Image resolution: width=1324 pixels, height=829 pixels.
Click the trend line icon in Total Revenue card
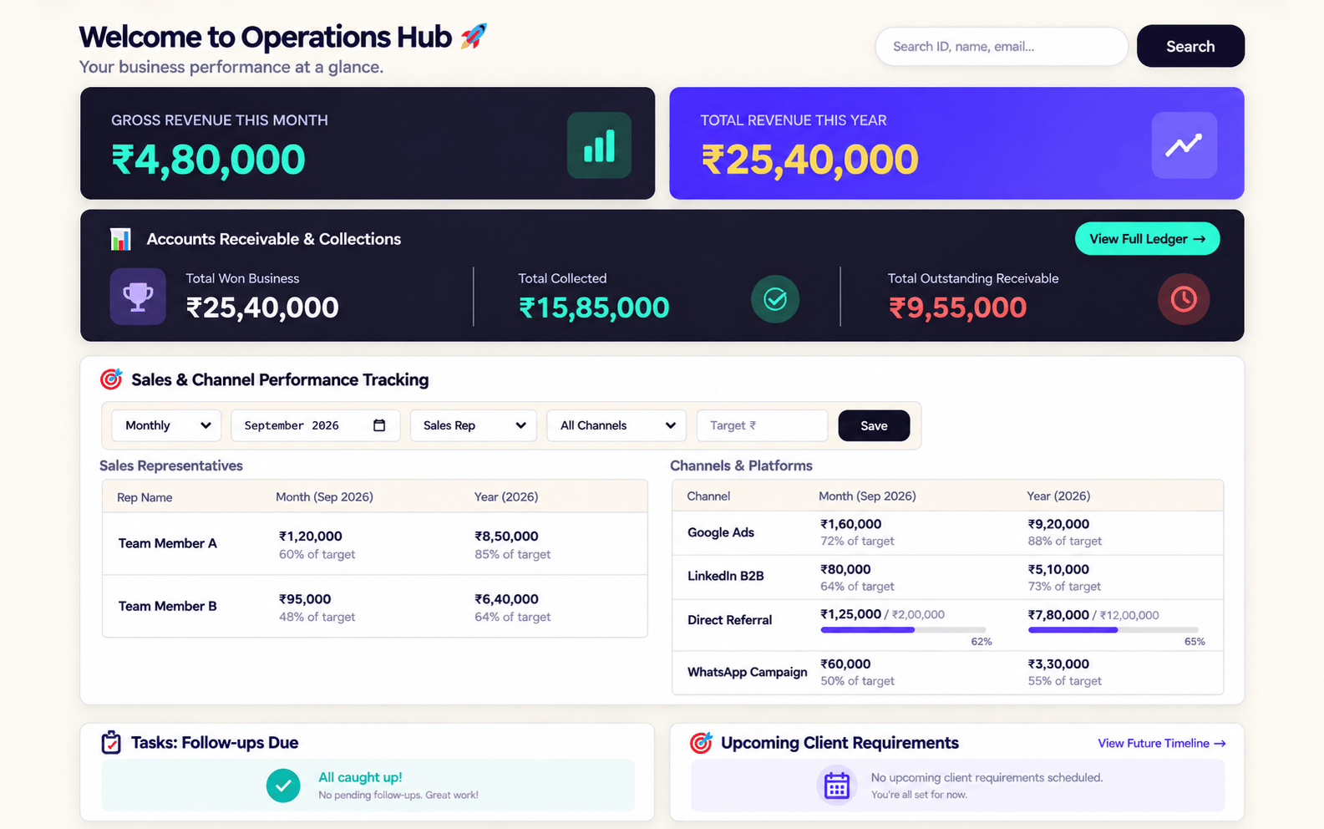click(x=1184, y=145)
